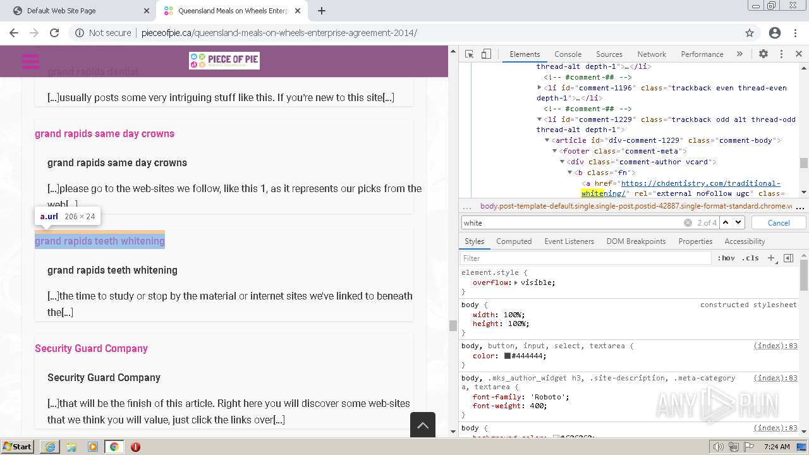
Task: Collapse the comment-1229 li node
Action: click(x=539, y=119)
